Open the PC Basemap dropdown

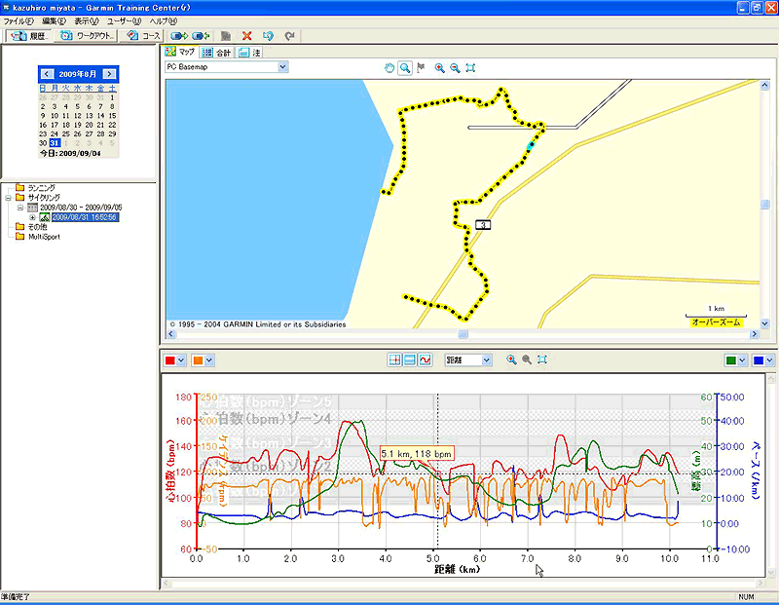pyautogui.click(x=283, y=66)
